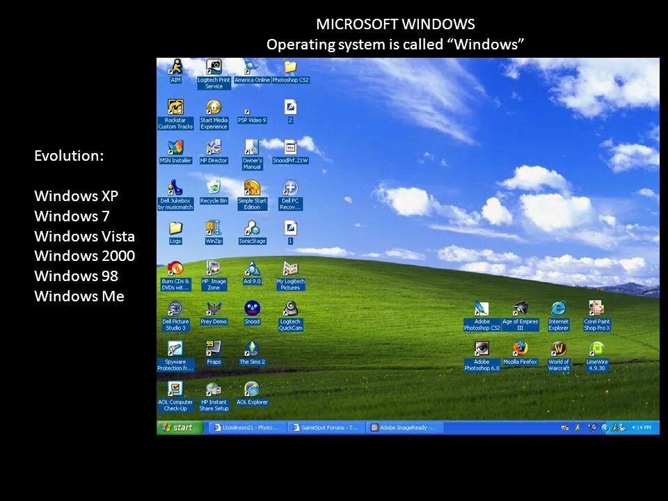Click the 4:14 PM taskbar clock
The image size is (668, 501).
coord(641,427)
